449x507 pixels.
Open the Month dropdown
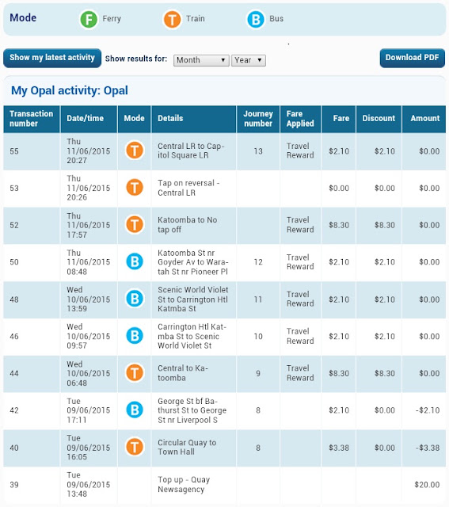(x=201, y=60)
